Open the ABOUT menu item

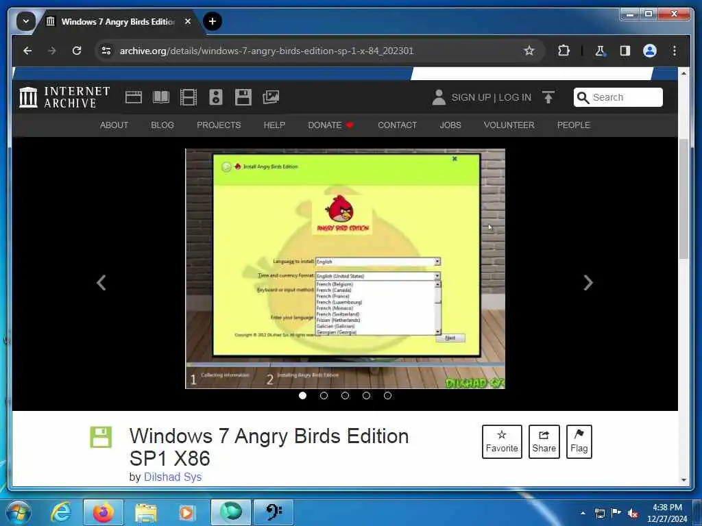tap(114, 125)
